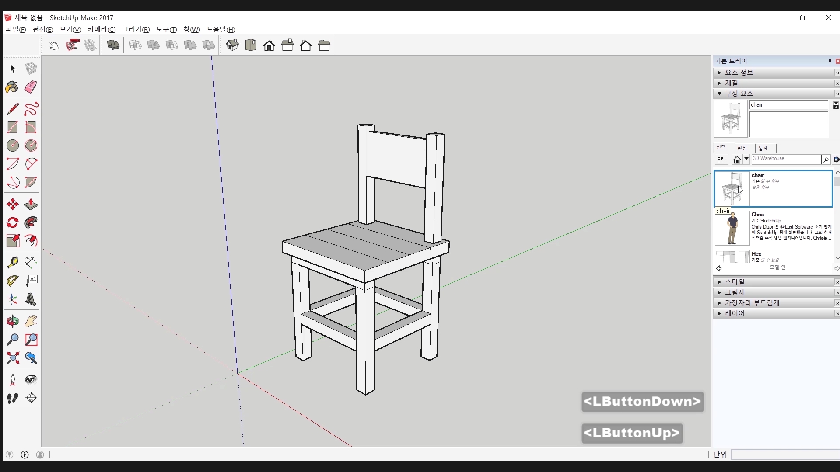The image size is (840, 472).
Task: Click the Zoom Extents tool
Action: coord(12,358)
